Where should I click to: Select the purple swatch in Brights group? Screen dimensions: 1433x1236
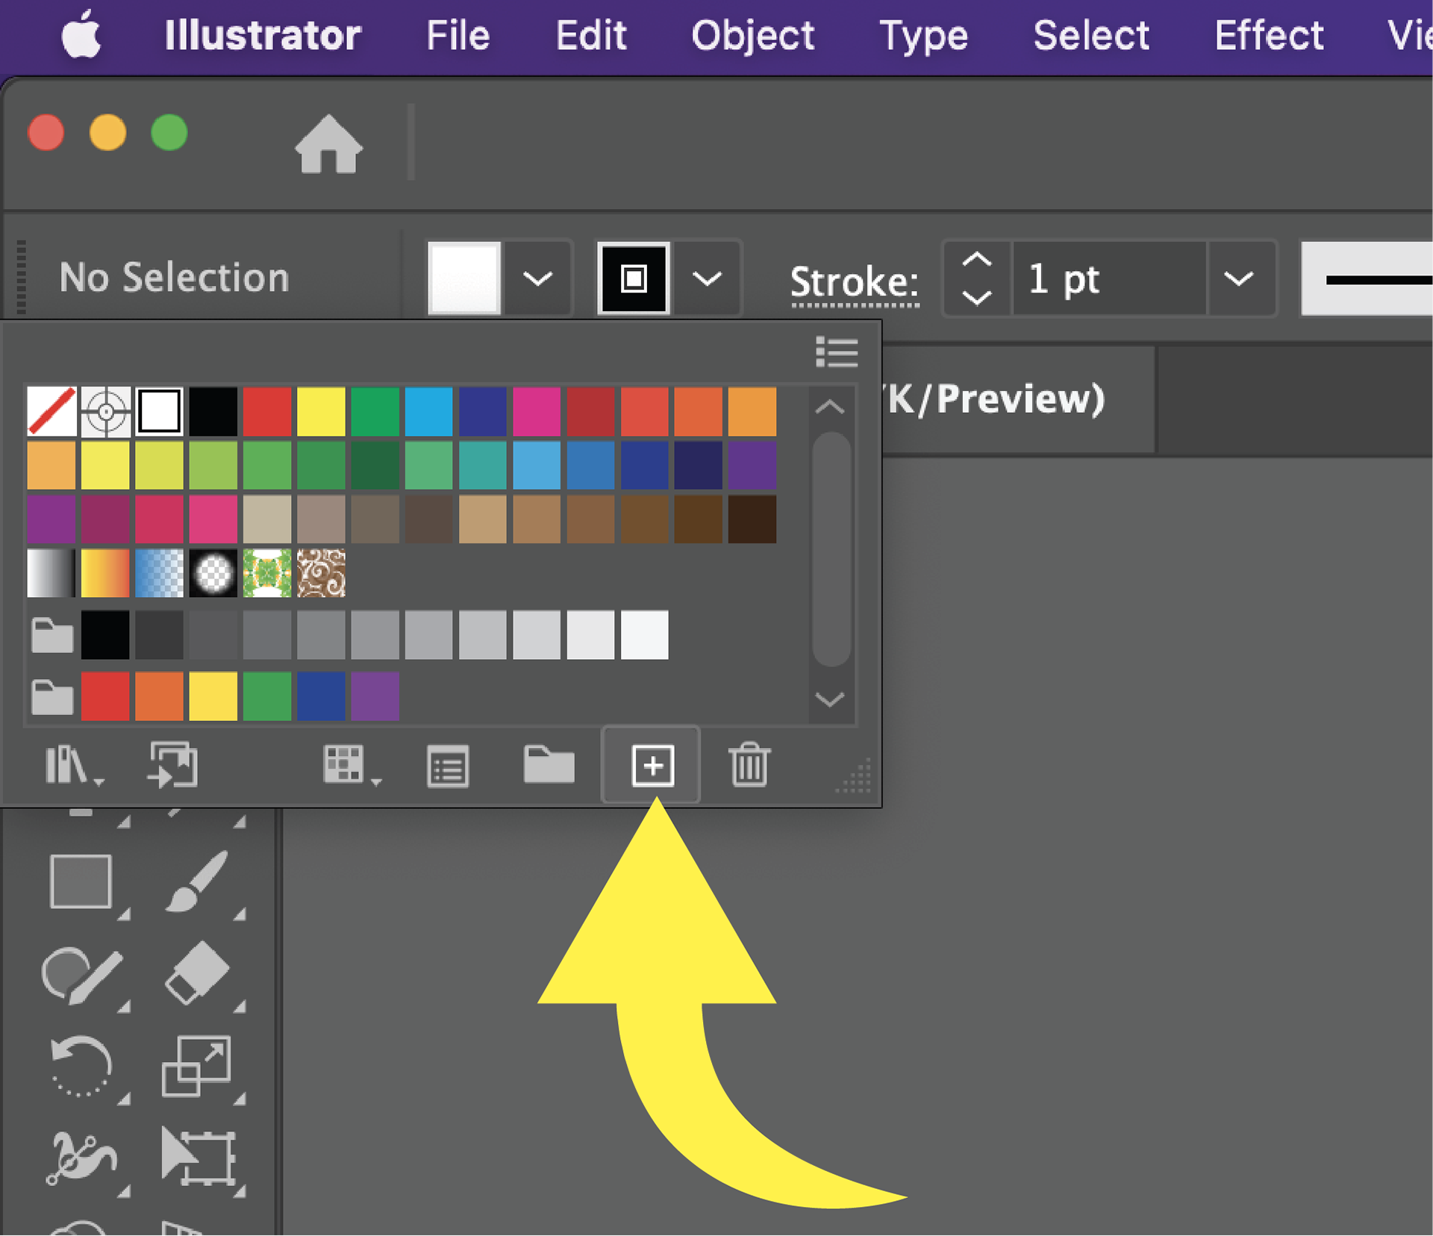tap(375, 696)
